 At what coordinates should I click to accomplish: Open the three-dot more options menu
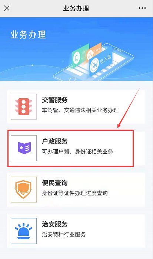[x=142, y=8]
